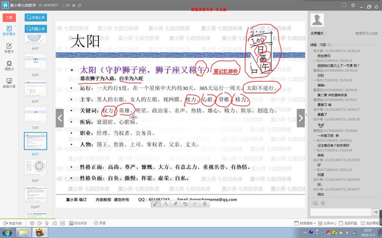The width and height of the screenshot is (382, 238).
Task: Click the 本地上传 upload button
Action: click(x=36, y=18)
